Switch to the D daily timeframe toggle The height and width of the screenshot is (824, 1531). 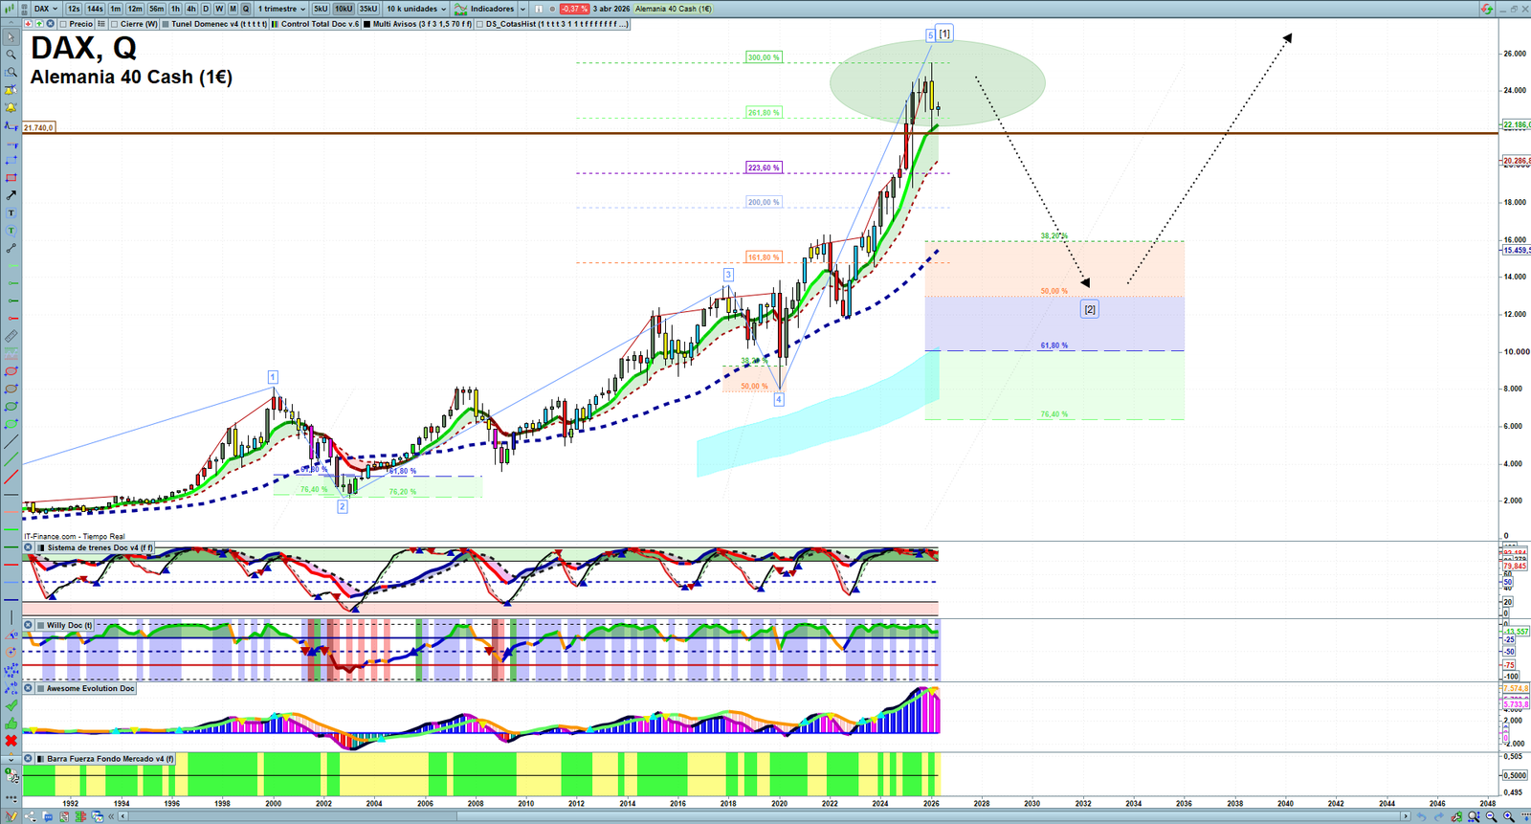point(205,9)
